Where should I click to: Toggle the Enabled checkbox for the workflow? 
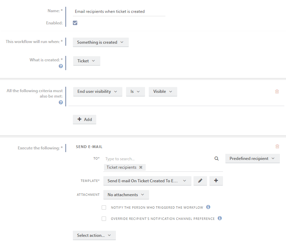point(75,23)
